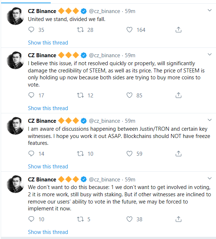
Task: Share the Justin/TRON discussions tweet
Action: [x=178, y=154]
